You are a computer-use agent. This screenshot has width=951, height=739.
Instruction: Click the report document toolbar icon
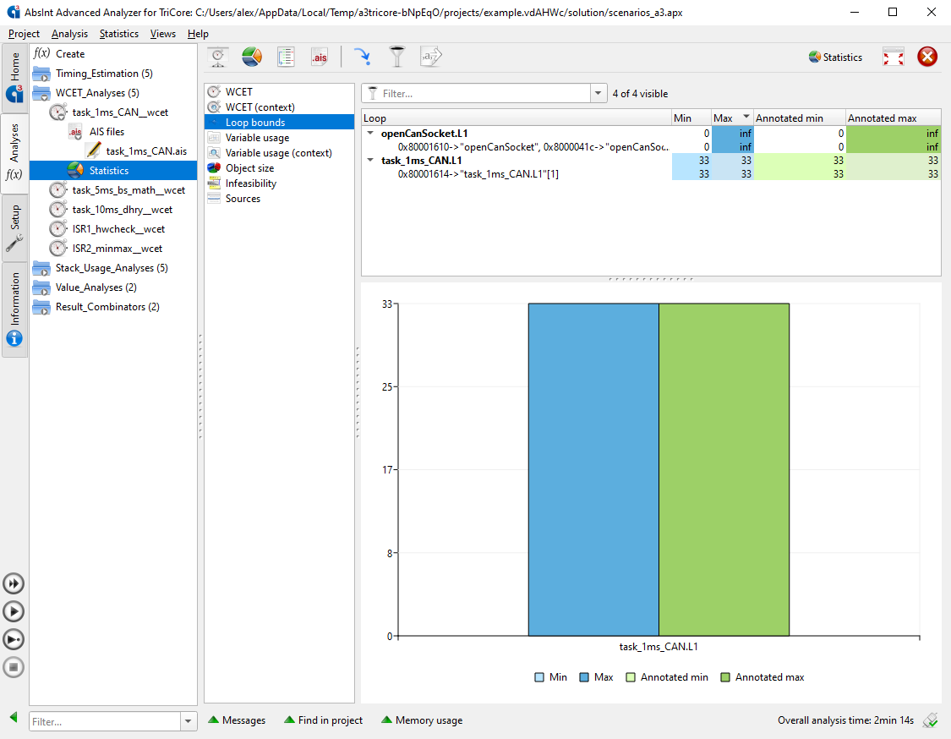(x=286, y=57)
